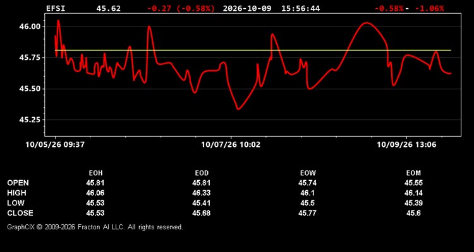Click the 2026-10-09 date stamp

coord(247,8)
